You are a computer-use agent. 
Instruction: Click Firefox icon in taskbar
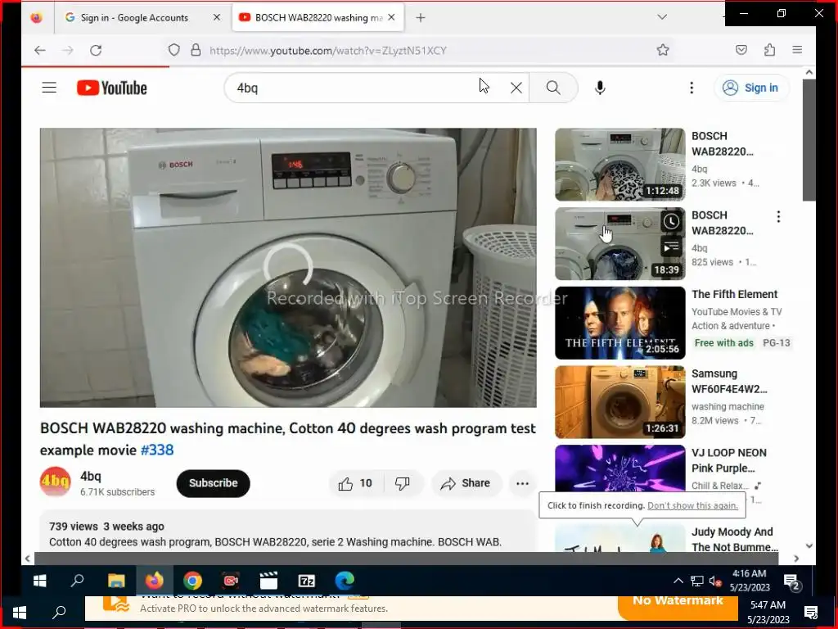coord(155,581)
